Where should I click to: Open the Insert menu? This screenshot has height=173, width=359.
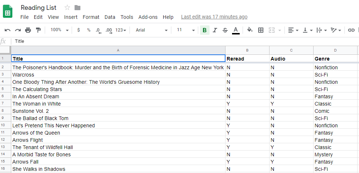[71, 17]
